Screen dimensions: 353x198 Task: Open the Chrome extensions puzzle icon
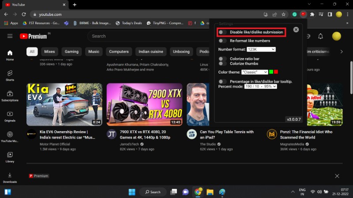pos(313,14)
